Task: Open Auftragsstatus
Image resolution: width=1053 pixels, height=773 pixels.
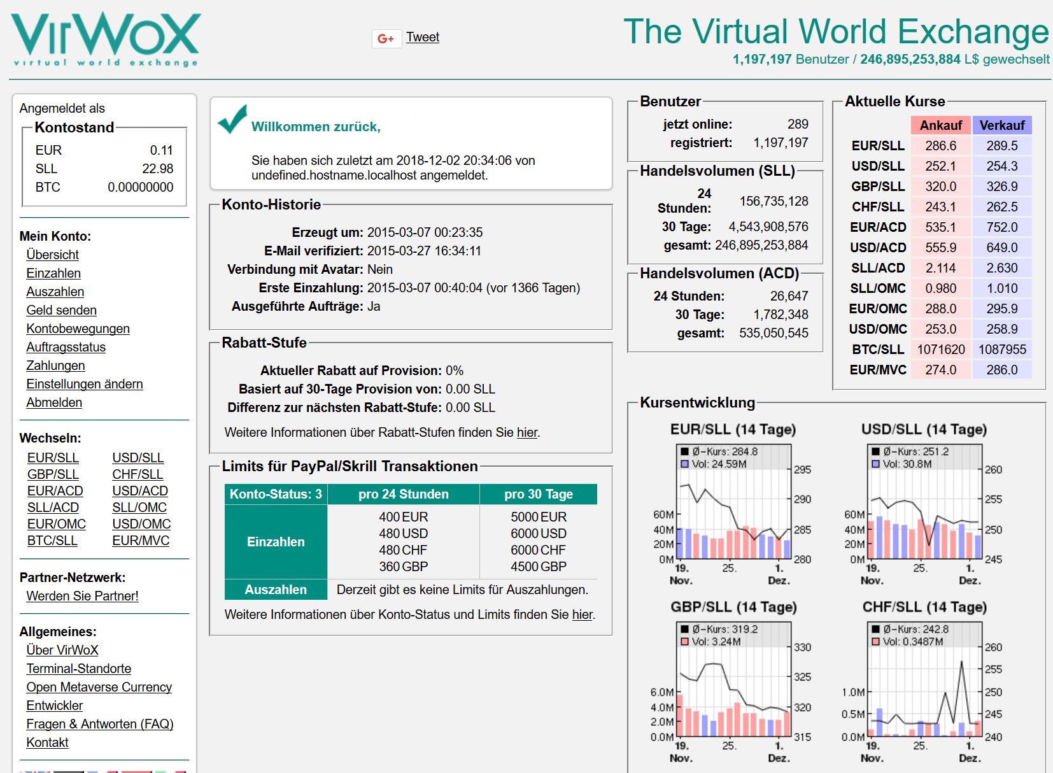Action: [x=66, y=347]
